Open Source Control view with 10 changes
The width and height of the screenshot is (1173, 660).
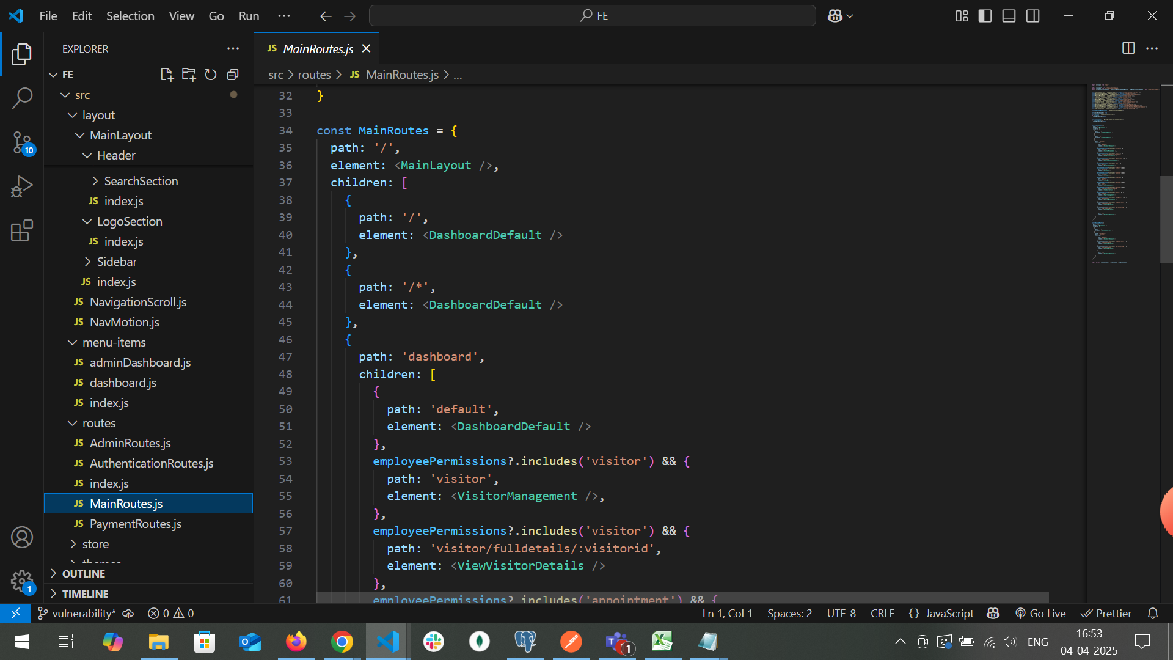point(22,142)
